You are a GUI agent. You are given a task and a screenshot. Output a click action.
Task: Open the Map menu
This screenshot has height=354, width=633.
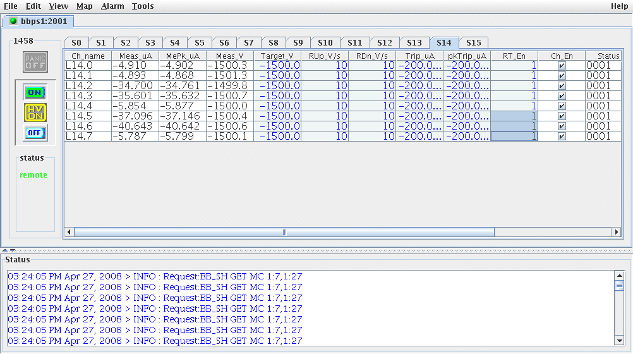pyautogui.click(x=85, y=6)
